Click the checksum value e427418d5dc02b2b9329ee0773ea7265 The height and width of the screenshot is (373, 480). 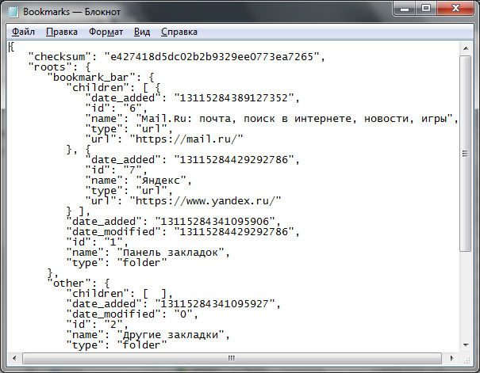[212, 57]
